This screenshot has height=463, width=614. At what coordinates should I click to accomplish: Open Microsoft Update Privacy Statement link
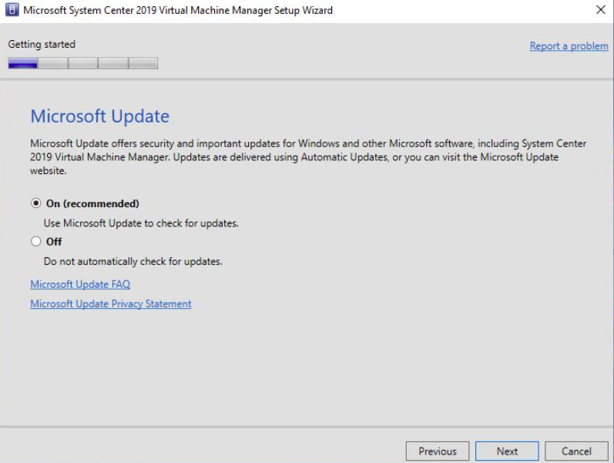pos(111,304)
